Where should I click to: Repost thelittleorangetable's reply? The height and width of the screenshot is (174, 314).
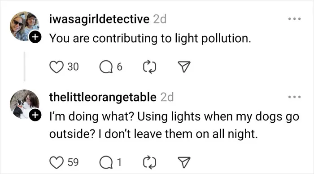click(x=149, y=163)
